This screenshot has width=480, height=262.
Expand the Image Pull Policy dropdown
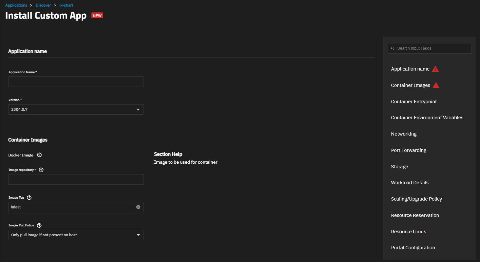pyautogui.click(x=138, y=235)
